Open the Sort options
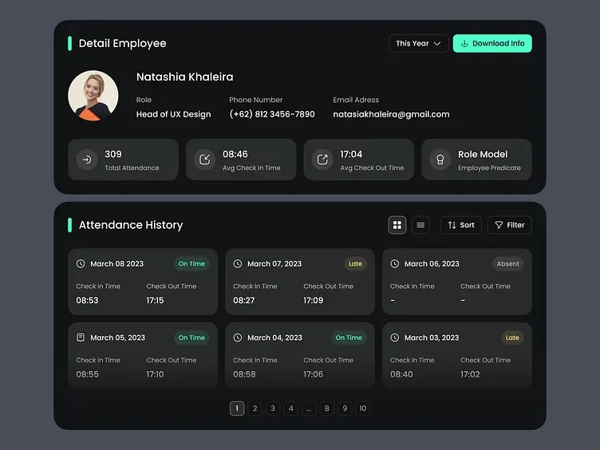600x450 pixels. [461, 225]
